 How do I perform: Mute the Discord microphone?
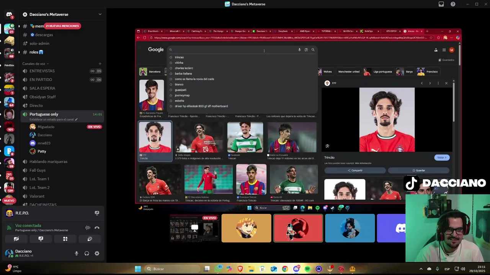[x=77, y=253]
